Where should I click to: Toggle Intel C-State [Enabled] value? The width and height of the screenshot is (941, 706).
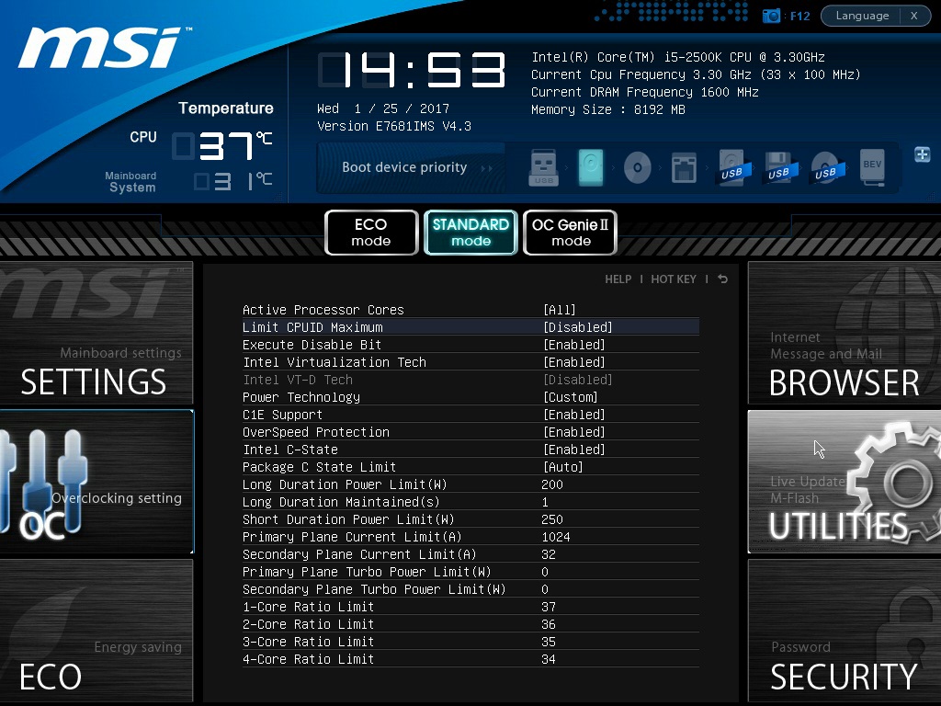[x=573, y=449]
